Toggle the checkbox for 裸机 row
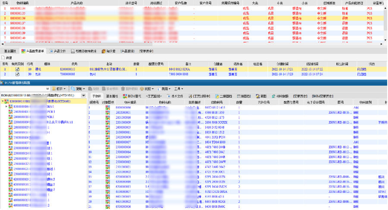This screenshot has height=210, width=388. coord(17,69)
